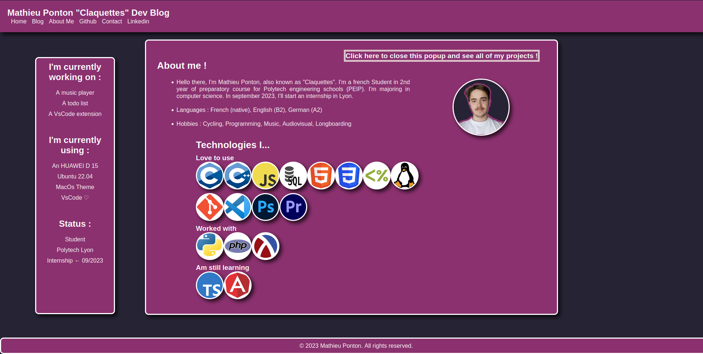Click the Angular logo icon

click(x=238, y=285)
